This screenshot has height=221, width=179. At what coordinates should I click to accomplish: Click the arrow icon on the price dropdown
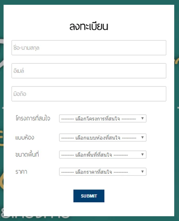click(142, 172)
